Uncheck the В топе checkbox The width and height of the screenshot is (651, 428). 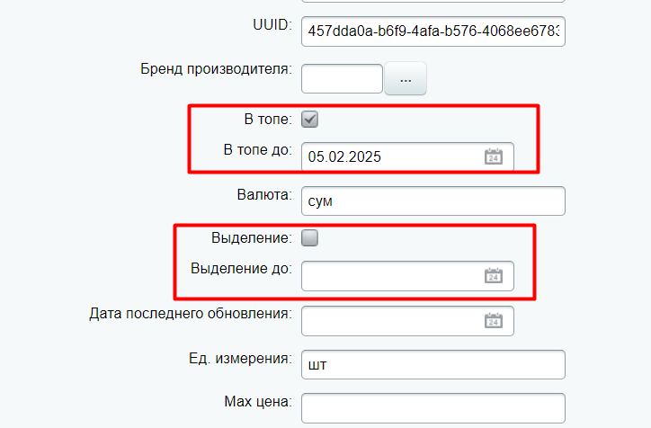click(x=309, y=120)
